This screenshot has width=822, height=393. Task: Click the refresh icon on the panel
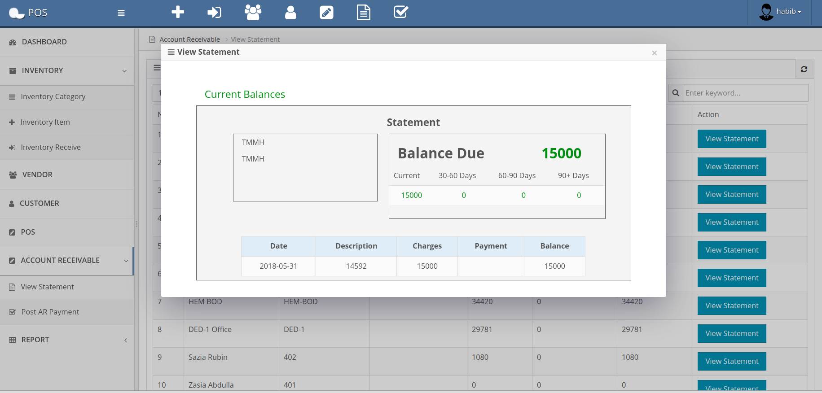tap(804, 69)
